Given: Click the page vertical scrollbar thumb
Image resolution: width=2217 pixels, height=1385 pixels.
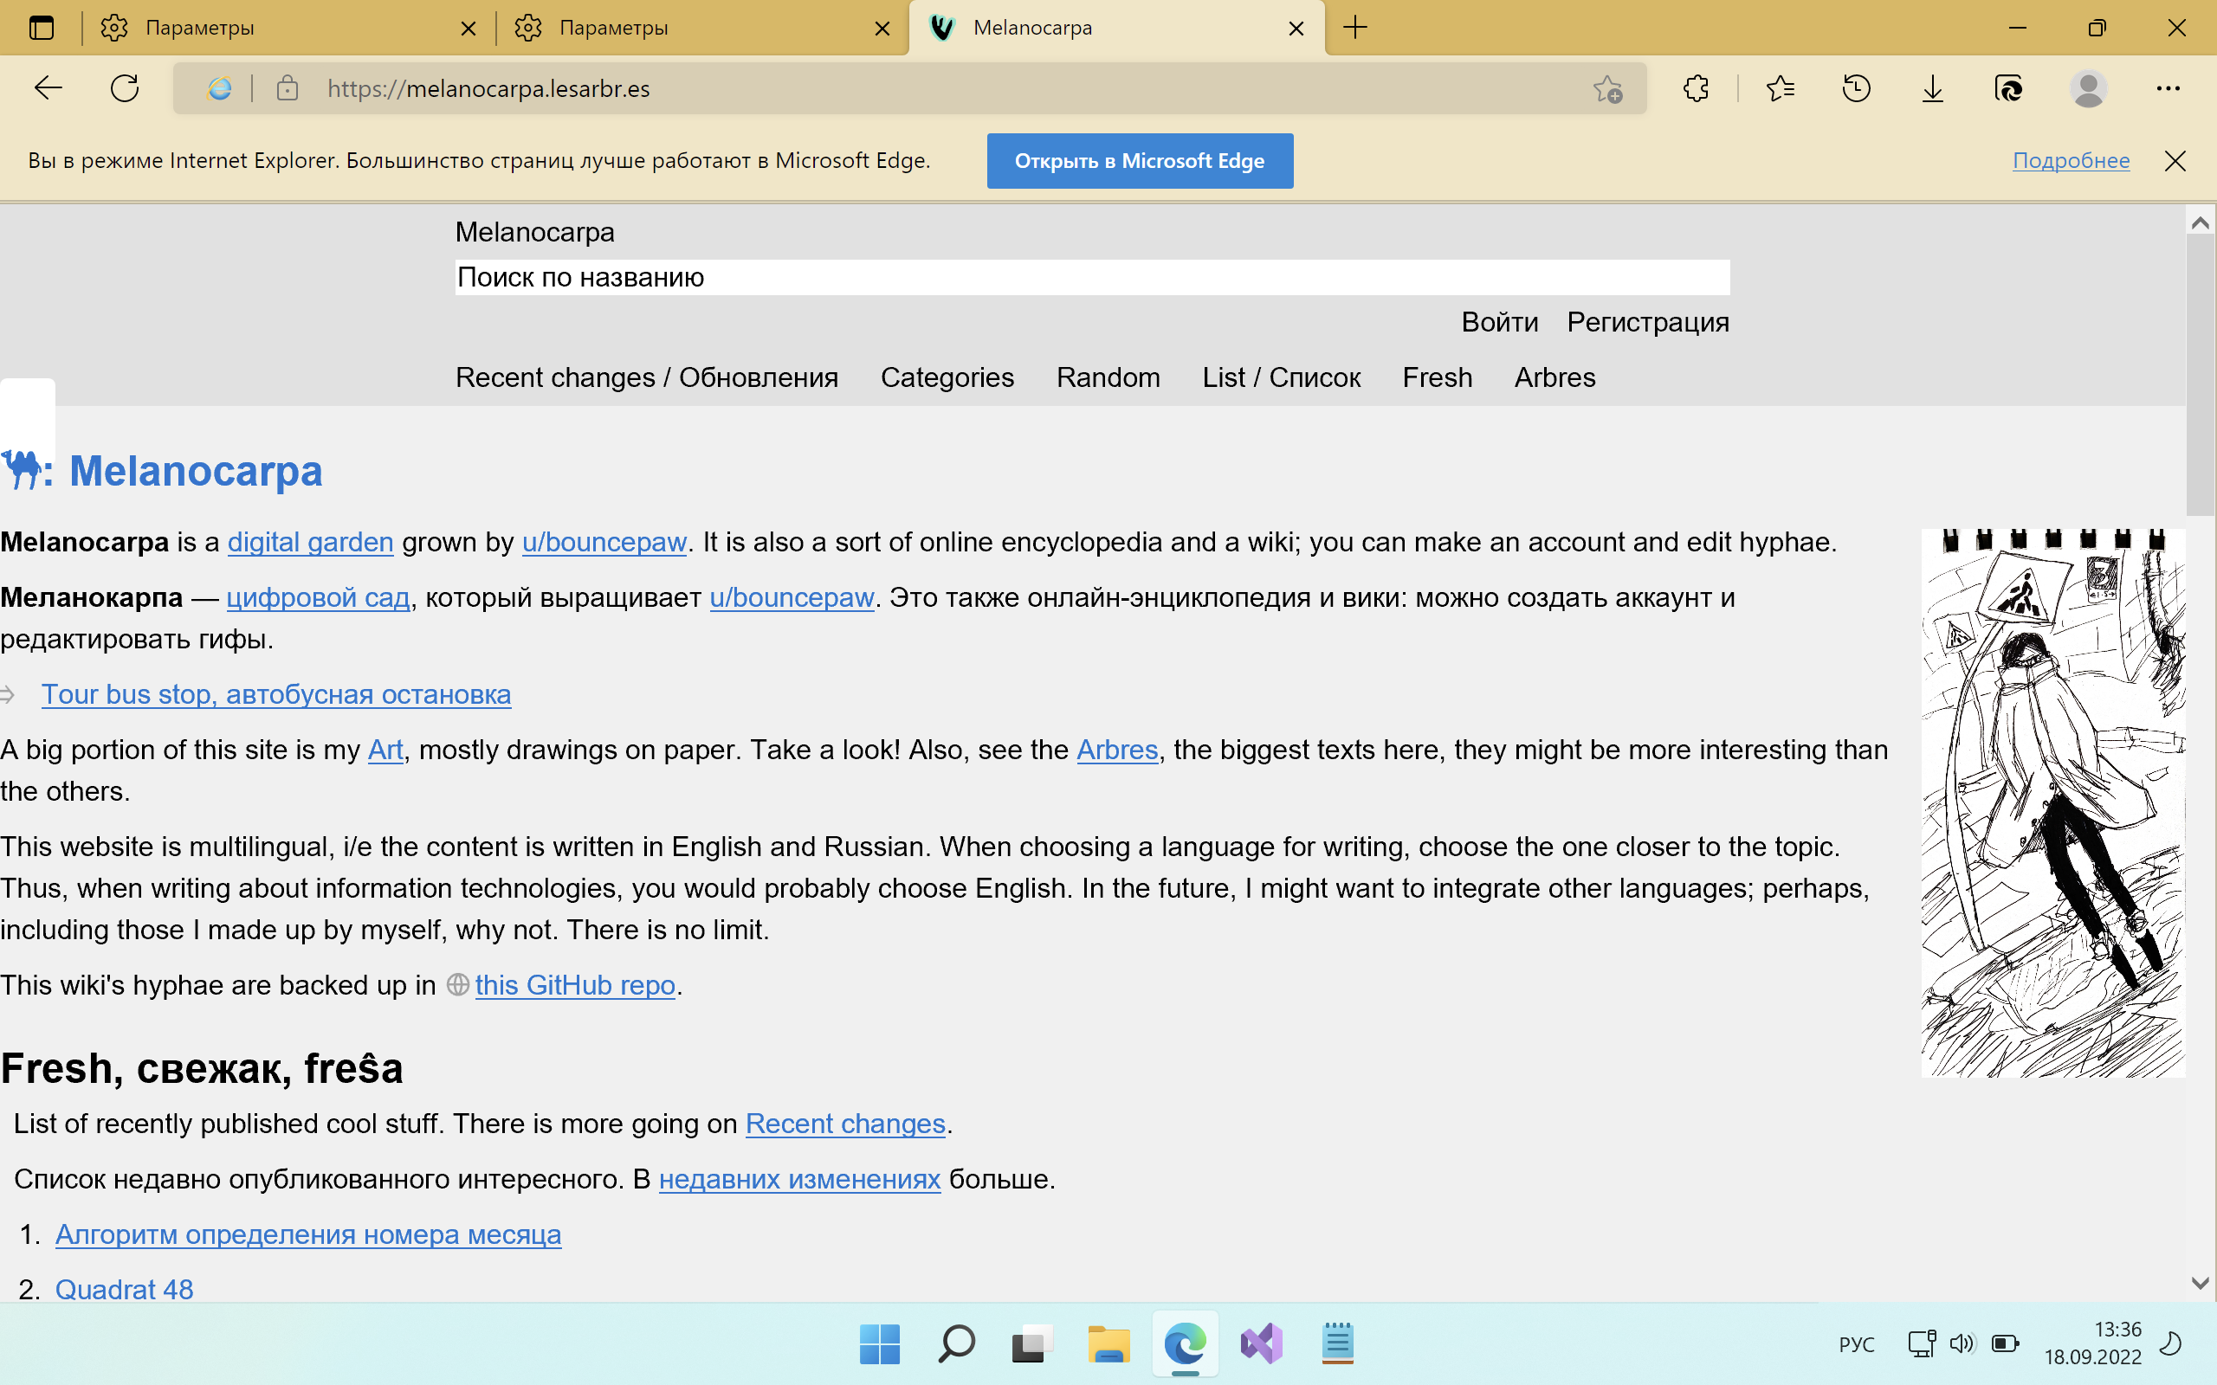Looking at the screenshot, I should (2200, 376).
